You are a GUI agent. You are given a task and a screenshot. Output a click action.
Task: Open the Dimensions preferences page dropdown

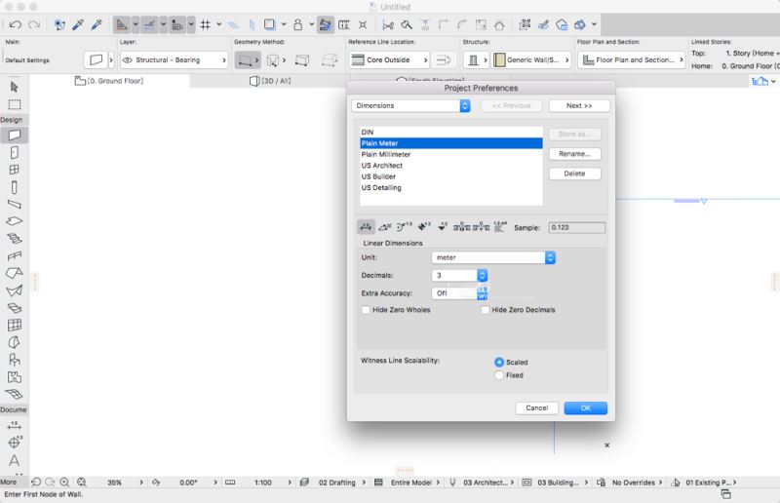410,105
